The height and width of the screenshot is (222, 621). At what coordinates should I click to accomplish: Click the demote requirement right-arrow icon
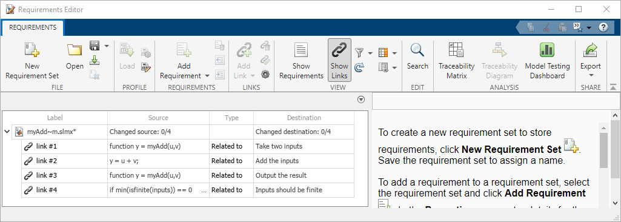(220, 75)
